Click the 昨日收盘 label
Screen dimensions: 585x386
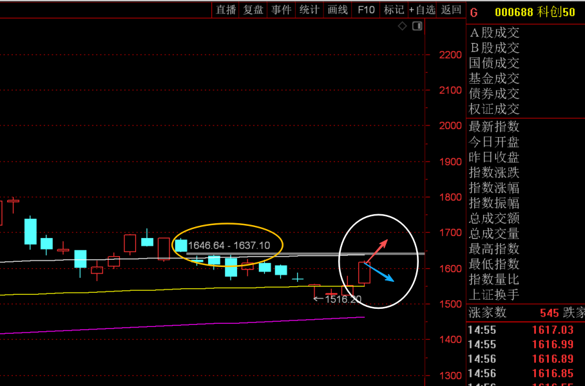click(x=494, y=157)
